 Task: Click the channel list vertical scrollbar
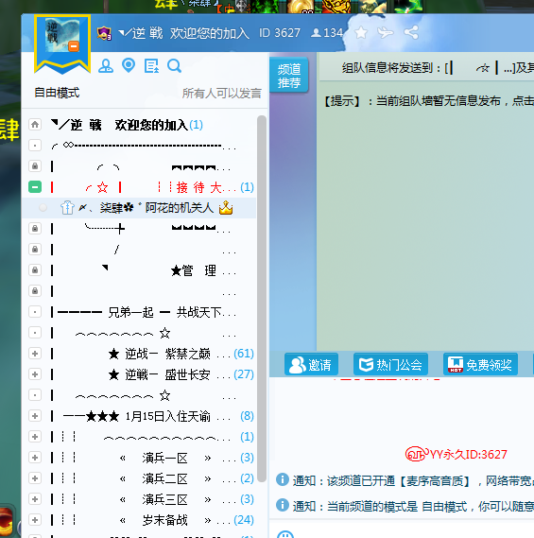coord(262,299)
